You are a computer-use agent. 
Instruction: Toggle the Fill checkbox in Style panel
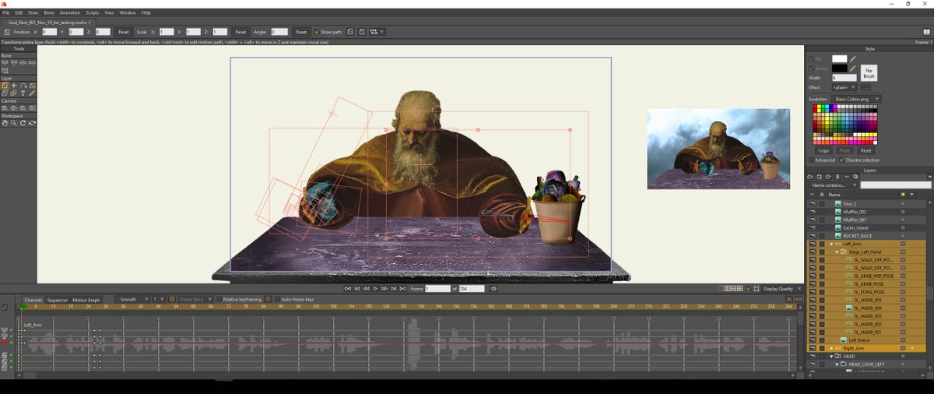(x=811, y=58)
